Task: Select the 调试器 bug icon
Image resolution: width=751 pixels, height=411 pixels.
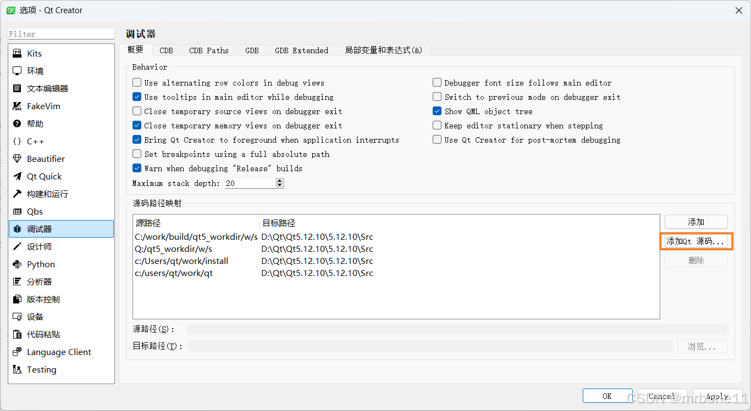Action: coord(17,229)
